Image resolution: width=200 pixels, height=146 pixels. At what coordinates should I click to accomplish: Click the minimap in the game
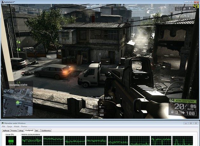pyautogui.click(x=18, y=102)
